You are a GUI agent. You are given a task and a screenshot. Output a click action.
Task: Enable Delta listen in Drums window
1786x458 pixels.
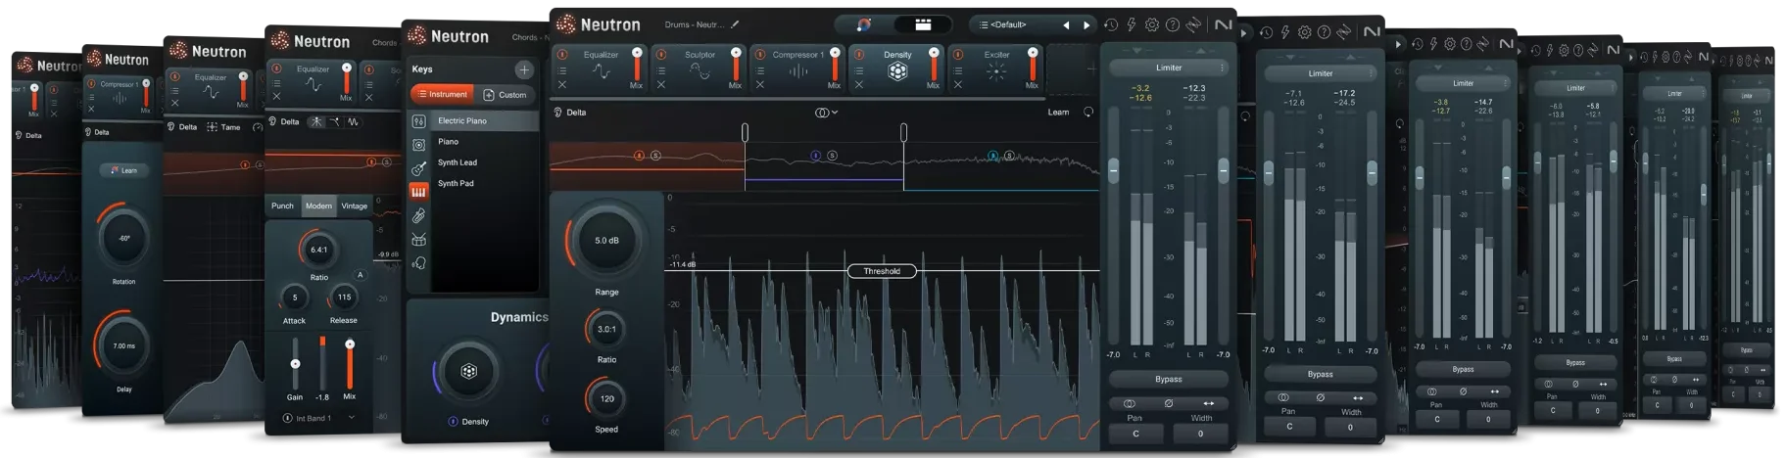[570, 112]
